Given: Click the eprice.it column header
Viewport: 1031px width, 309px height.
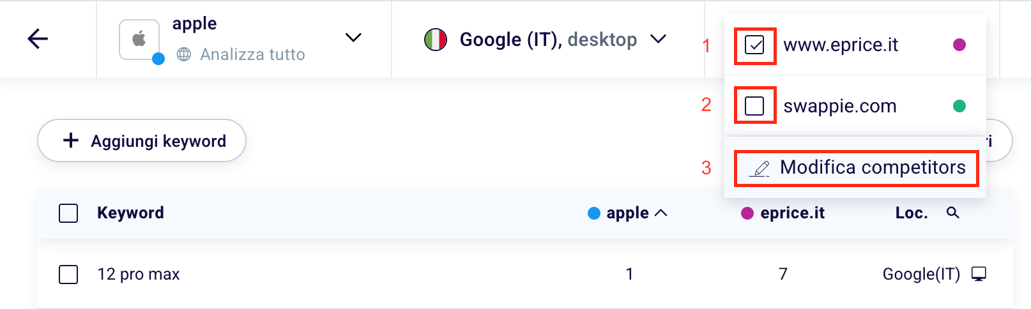Looking at the screenshot, I should tap(792, 213).
